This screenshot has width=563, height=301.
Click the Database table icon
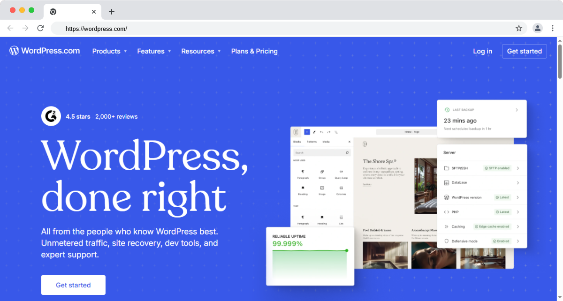(447, 183)
